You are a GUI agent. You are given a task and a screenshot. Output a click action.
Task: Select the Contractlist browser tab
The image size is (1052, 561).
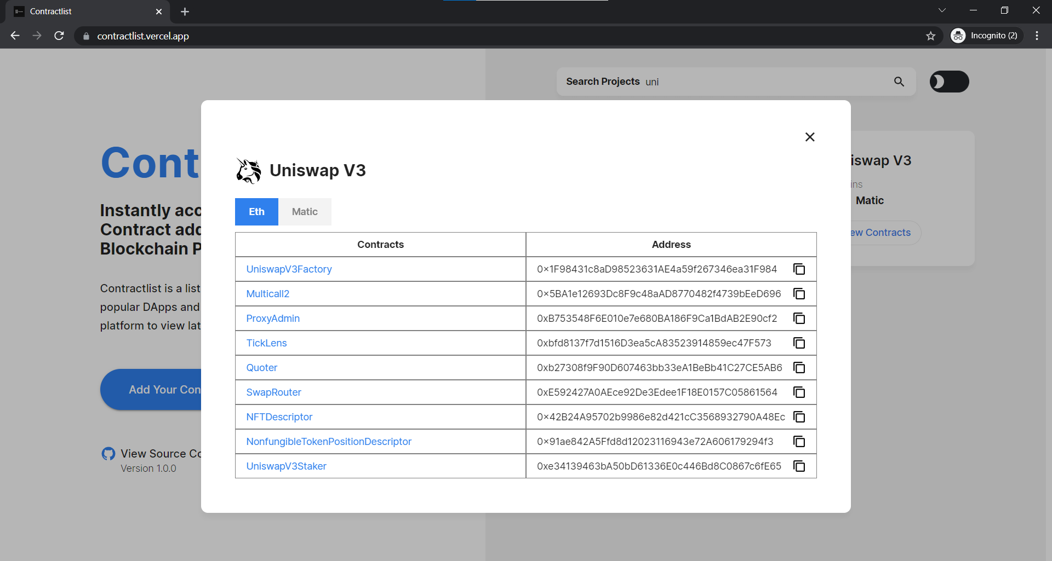click(x=88, y=11)
